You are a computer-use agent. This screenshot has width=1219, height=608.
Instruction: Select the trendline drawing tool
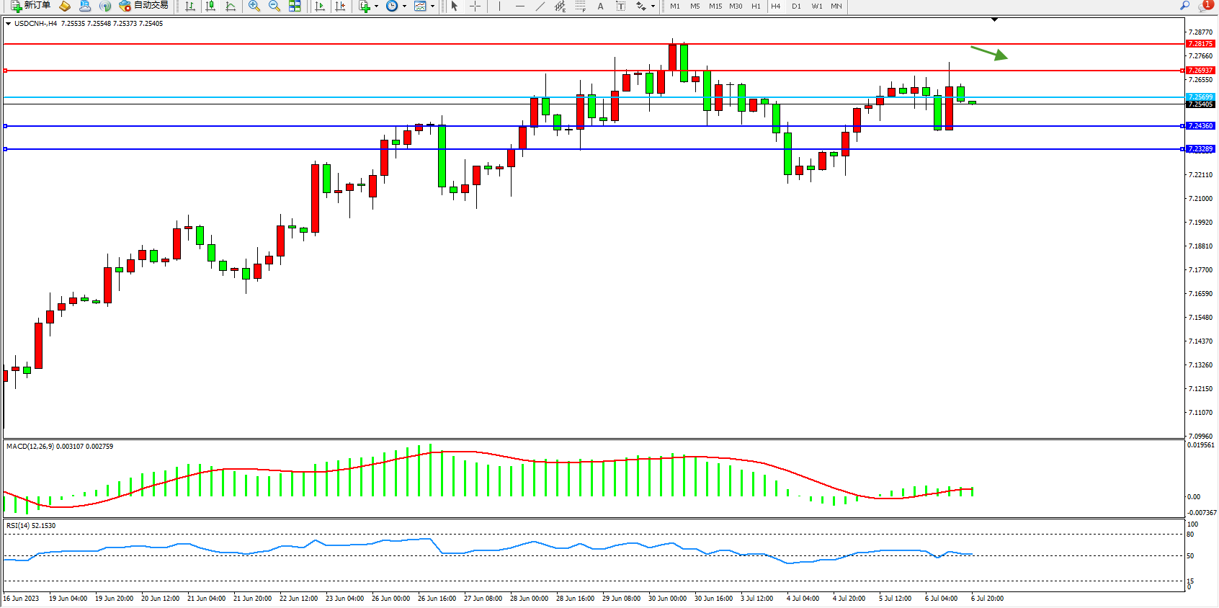coord(540,6)
